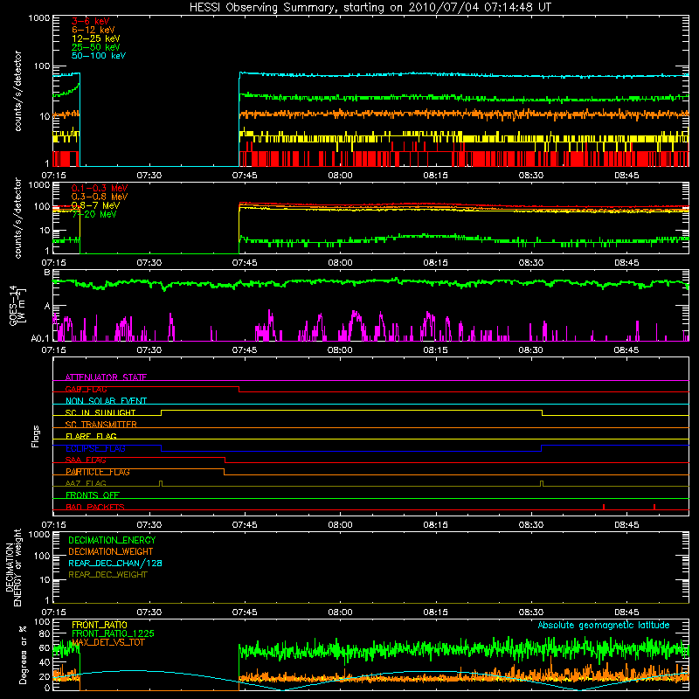Click the '0.8-7 MeV' legend entry
This screenshot has width=699, height=699.
pos(95,205)
